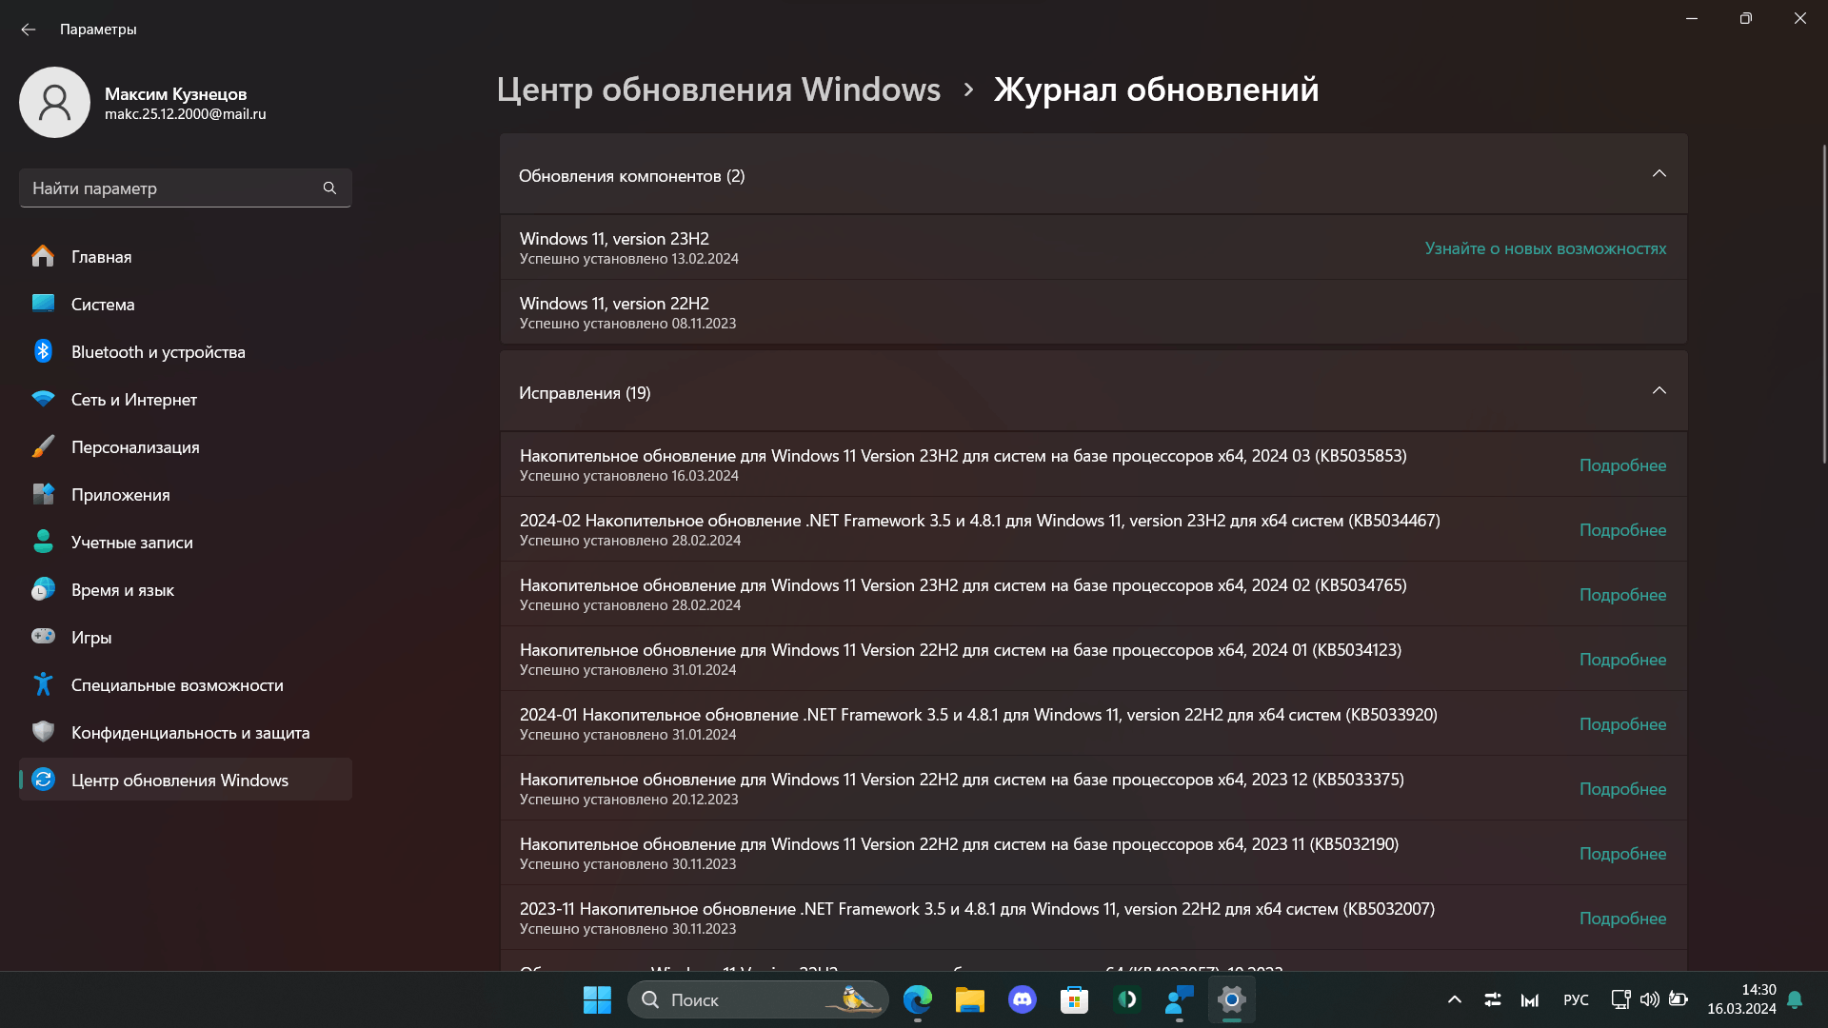Open Microsoft Store from the taskbar

[1074, 999]
